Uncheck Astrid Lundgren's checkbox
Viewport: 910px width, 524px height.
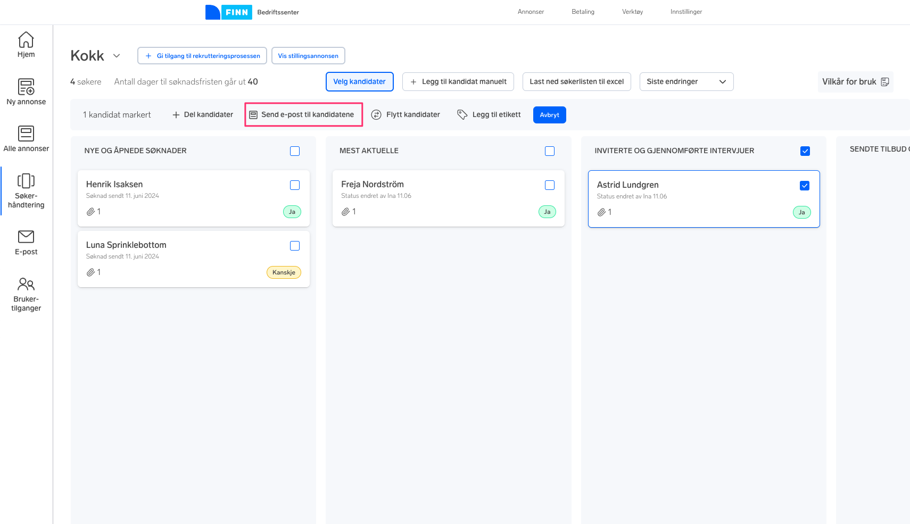[805, 186]
